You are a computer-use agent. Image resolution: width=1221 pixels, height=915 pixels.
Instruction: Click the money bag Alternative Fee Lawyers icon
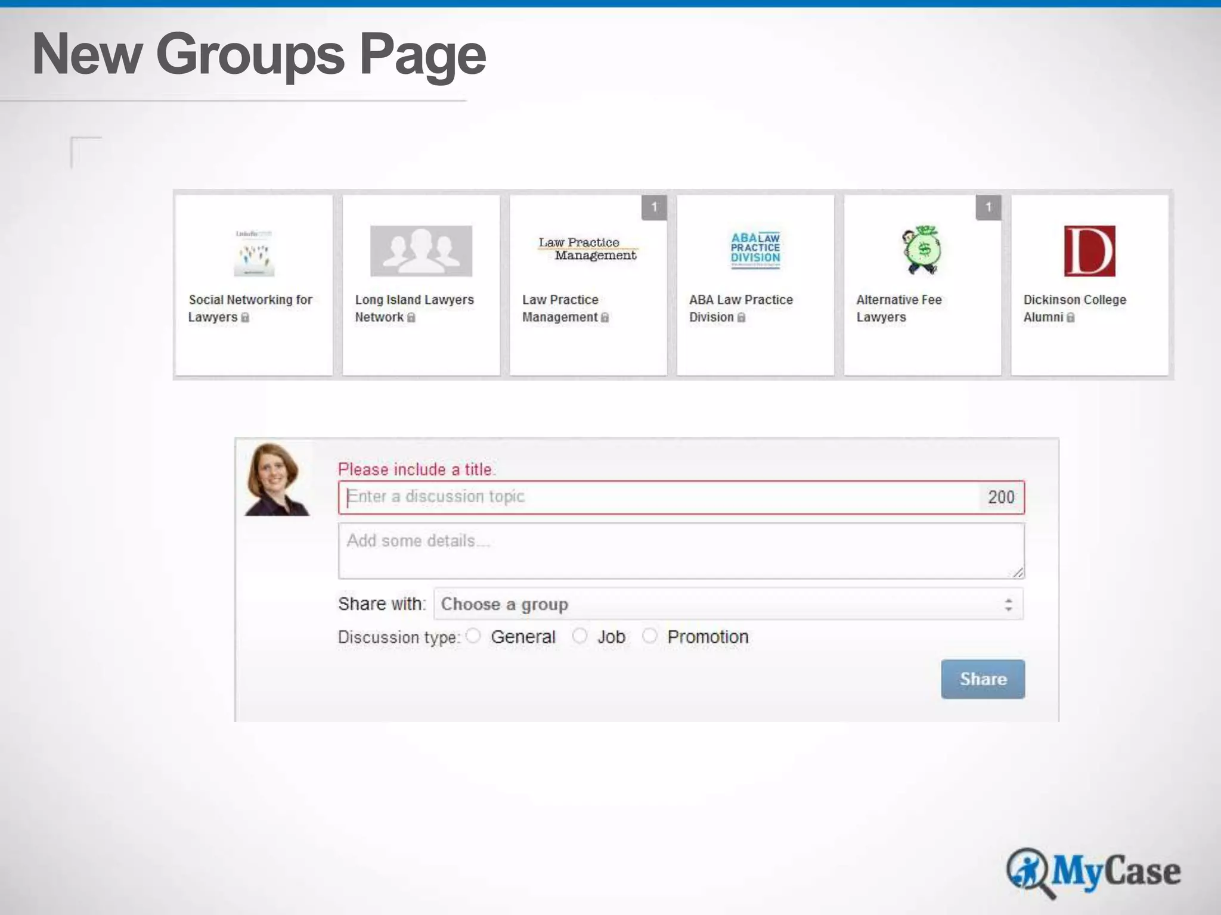click(922, 250)
